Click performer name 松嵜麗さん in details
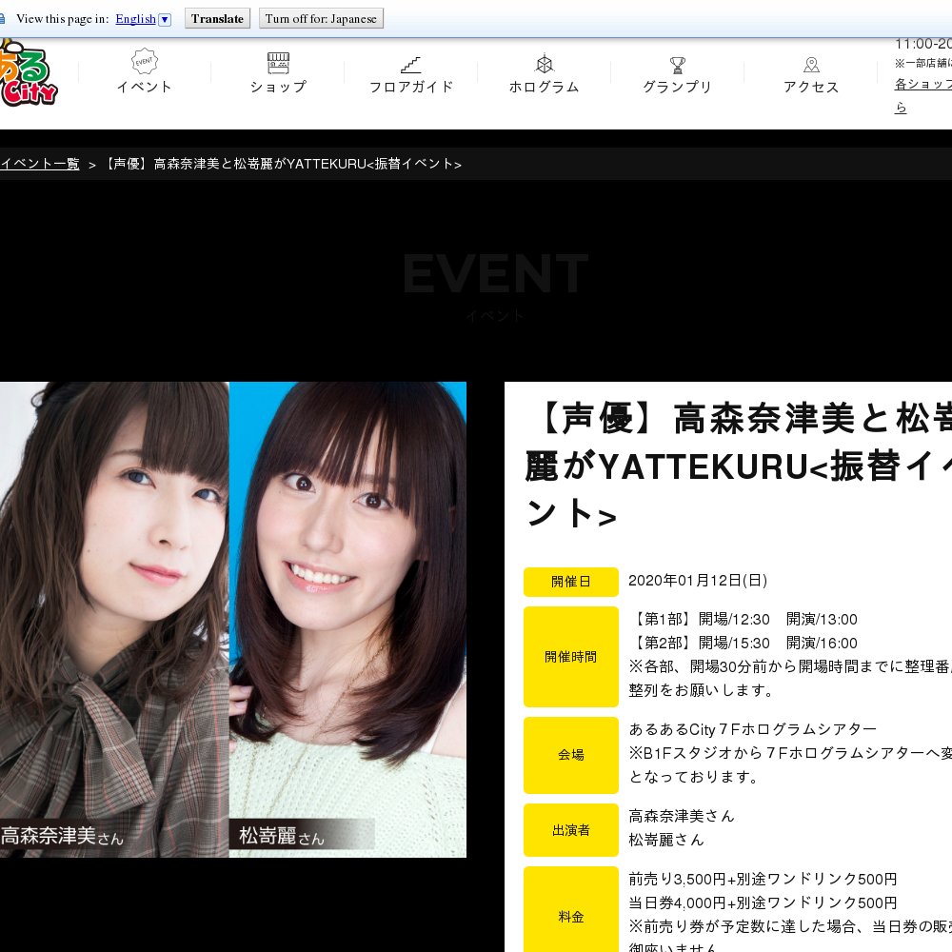The width and height of the screenshot is (952, 952). (x=666, y=840)
